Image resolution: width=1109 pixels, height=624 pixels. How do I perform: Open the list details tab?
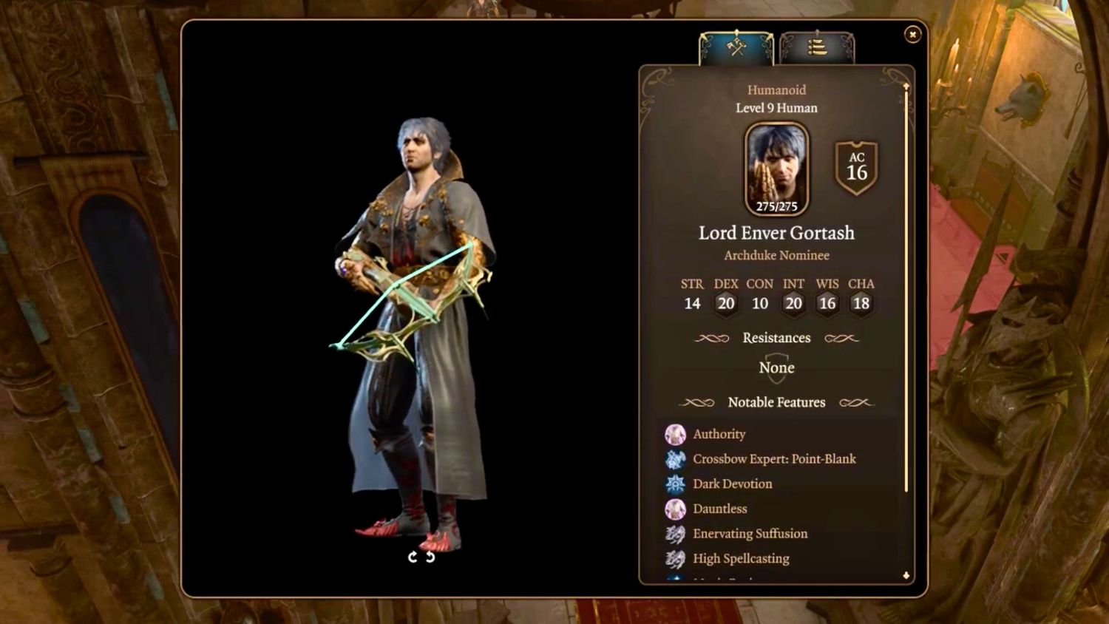click(817, 47)
